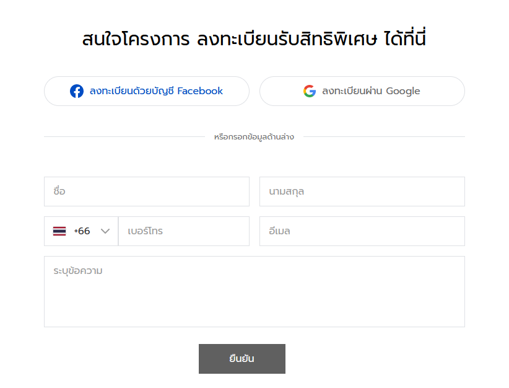509x388 pixels.
Task: Click the ระบุข้อความ message text area
Action: 254,291
